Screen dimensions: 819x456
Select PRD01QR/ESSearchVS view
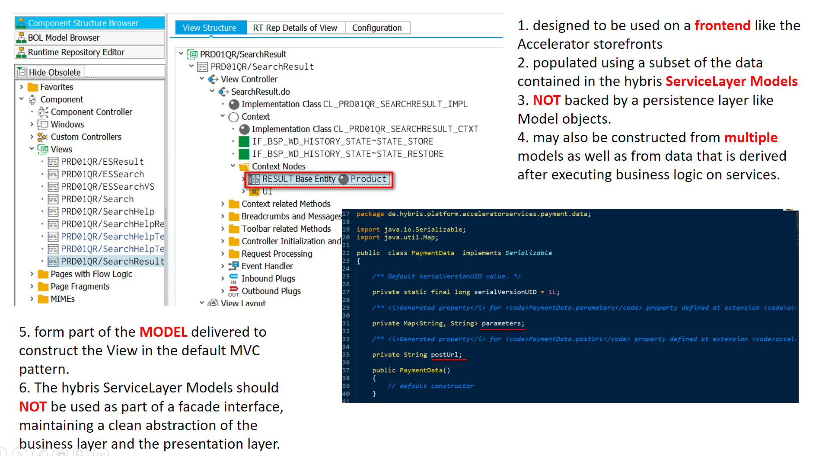[108, 187]
